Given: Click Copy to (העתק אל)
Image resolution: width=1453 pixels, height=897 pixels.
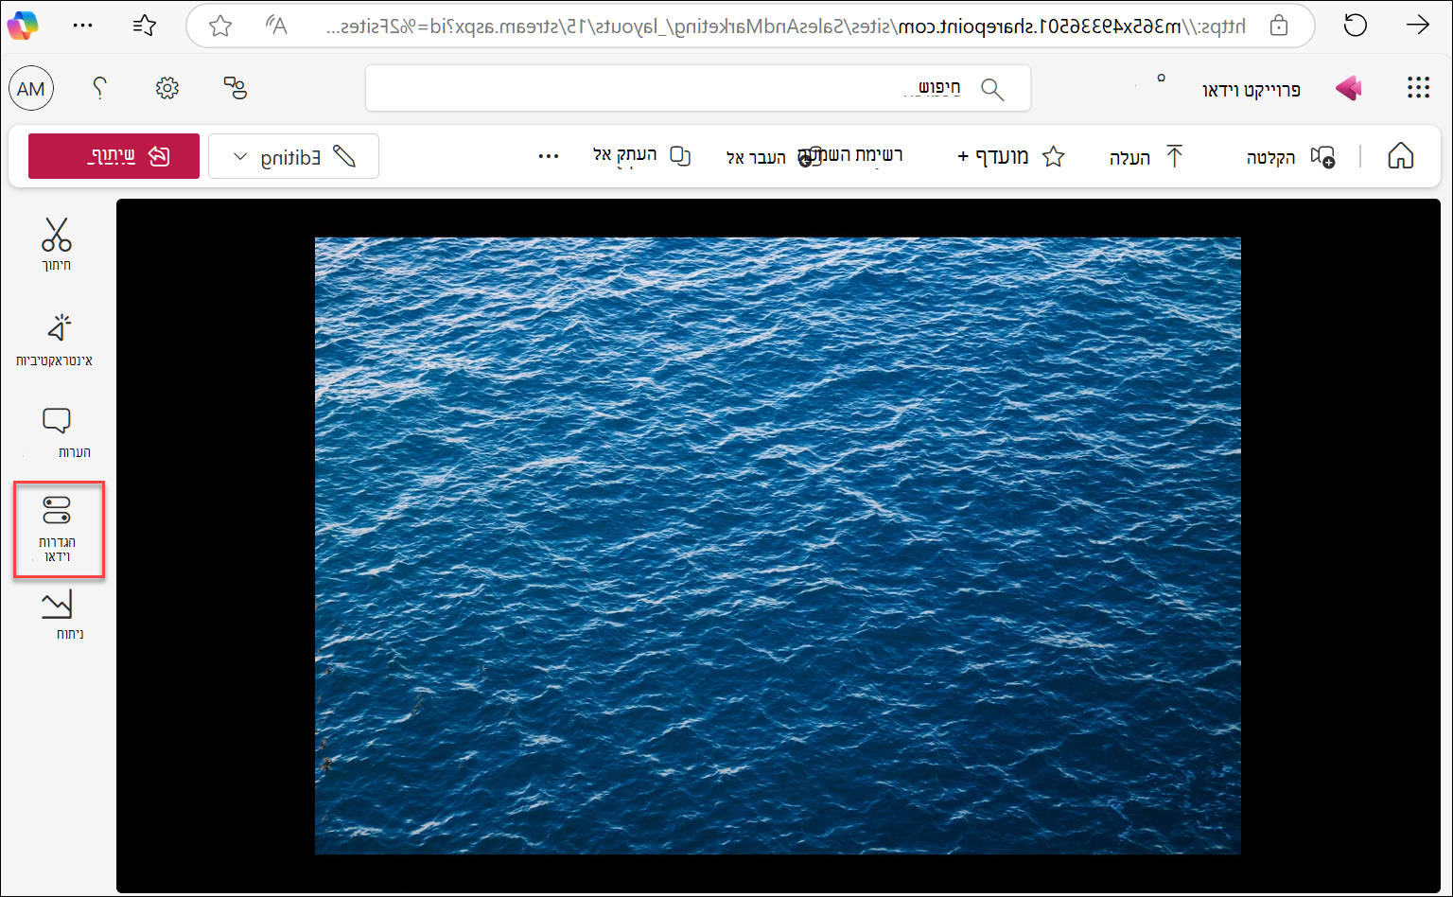Looking at the screenshot, I should [641, 154].
